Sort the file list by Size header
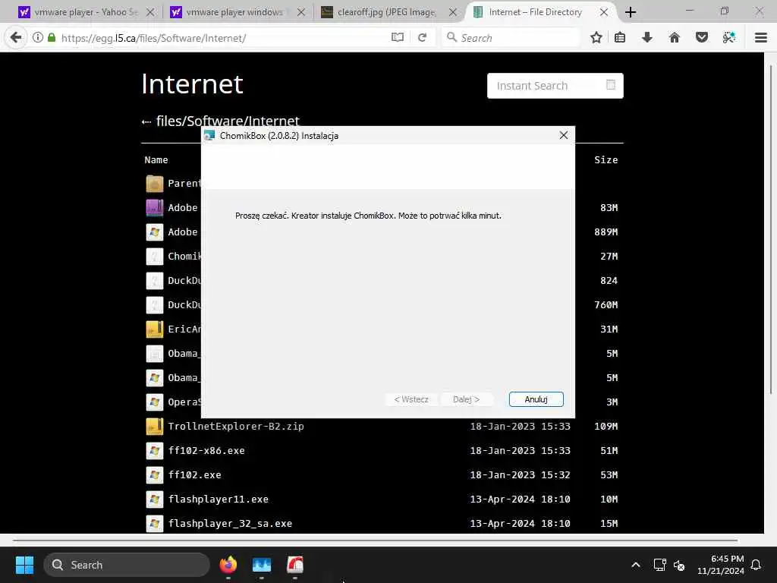Viewport: 777px width, 583px height. [606, 159]
